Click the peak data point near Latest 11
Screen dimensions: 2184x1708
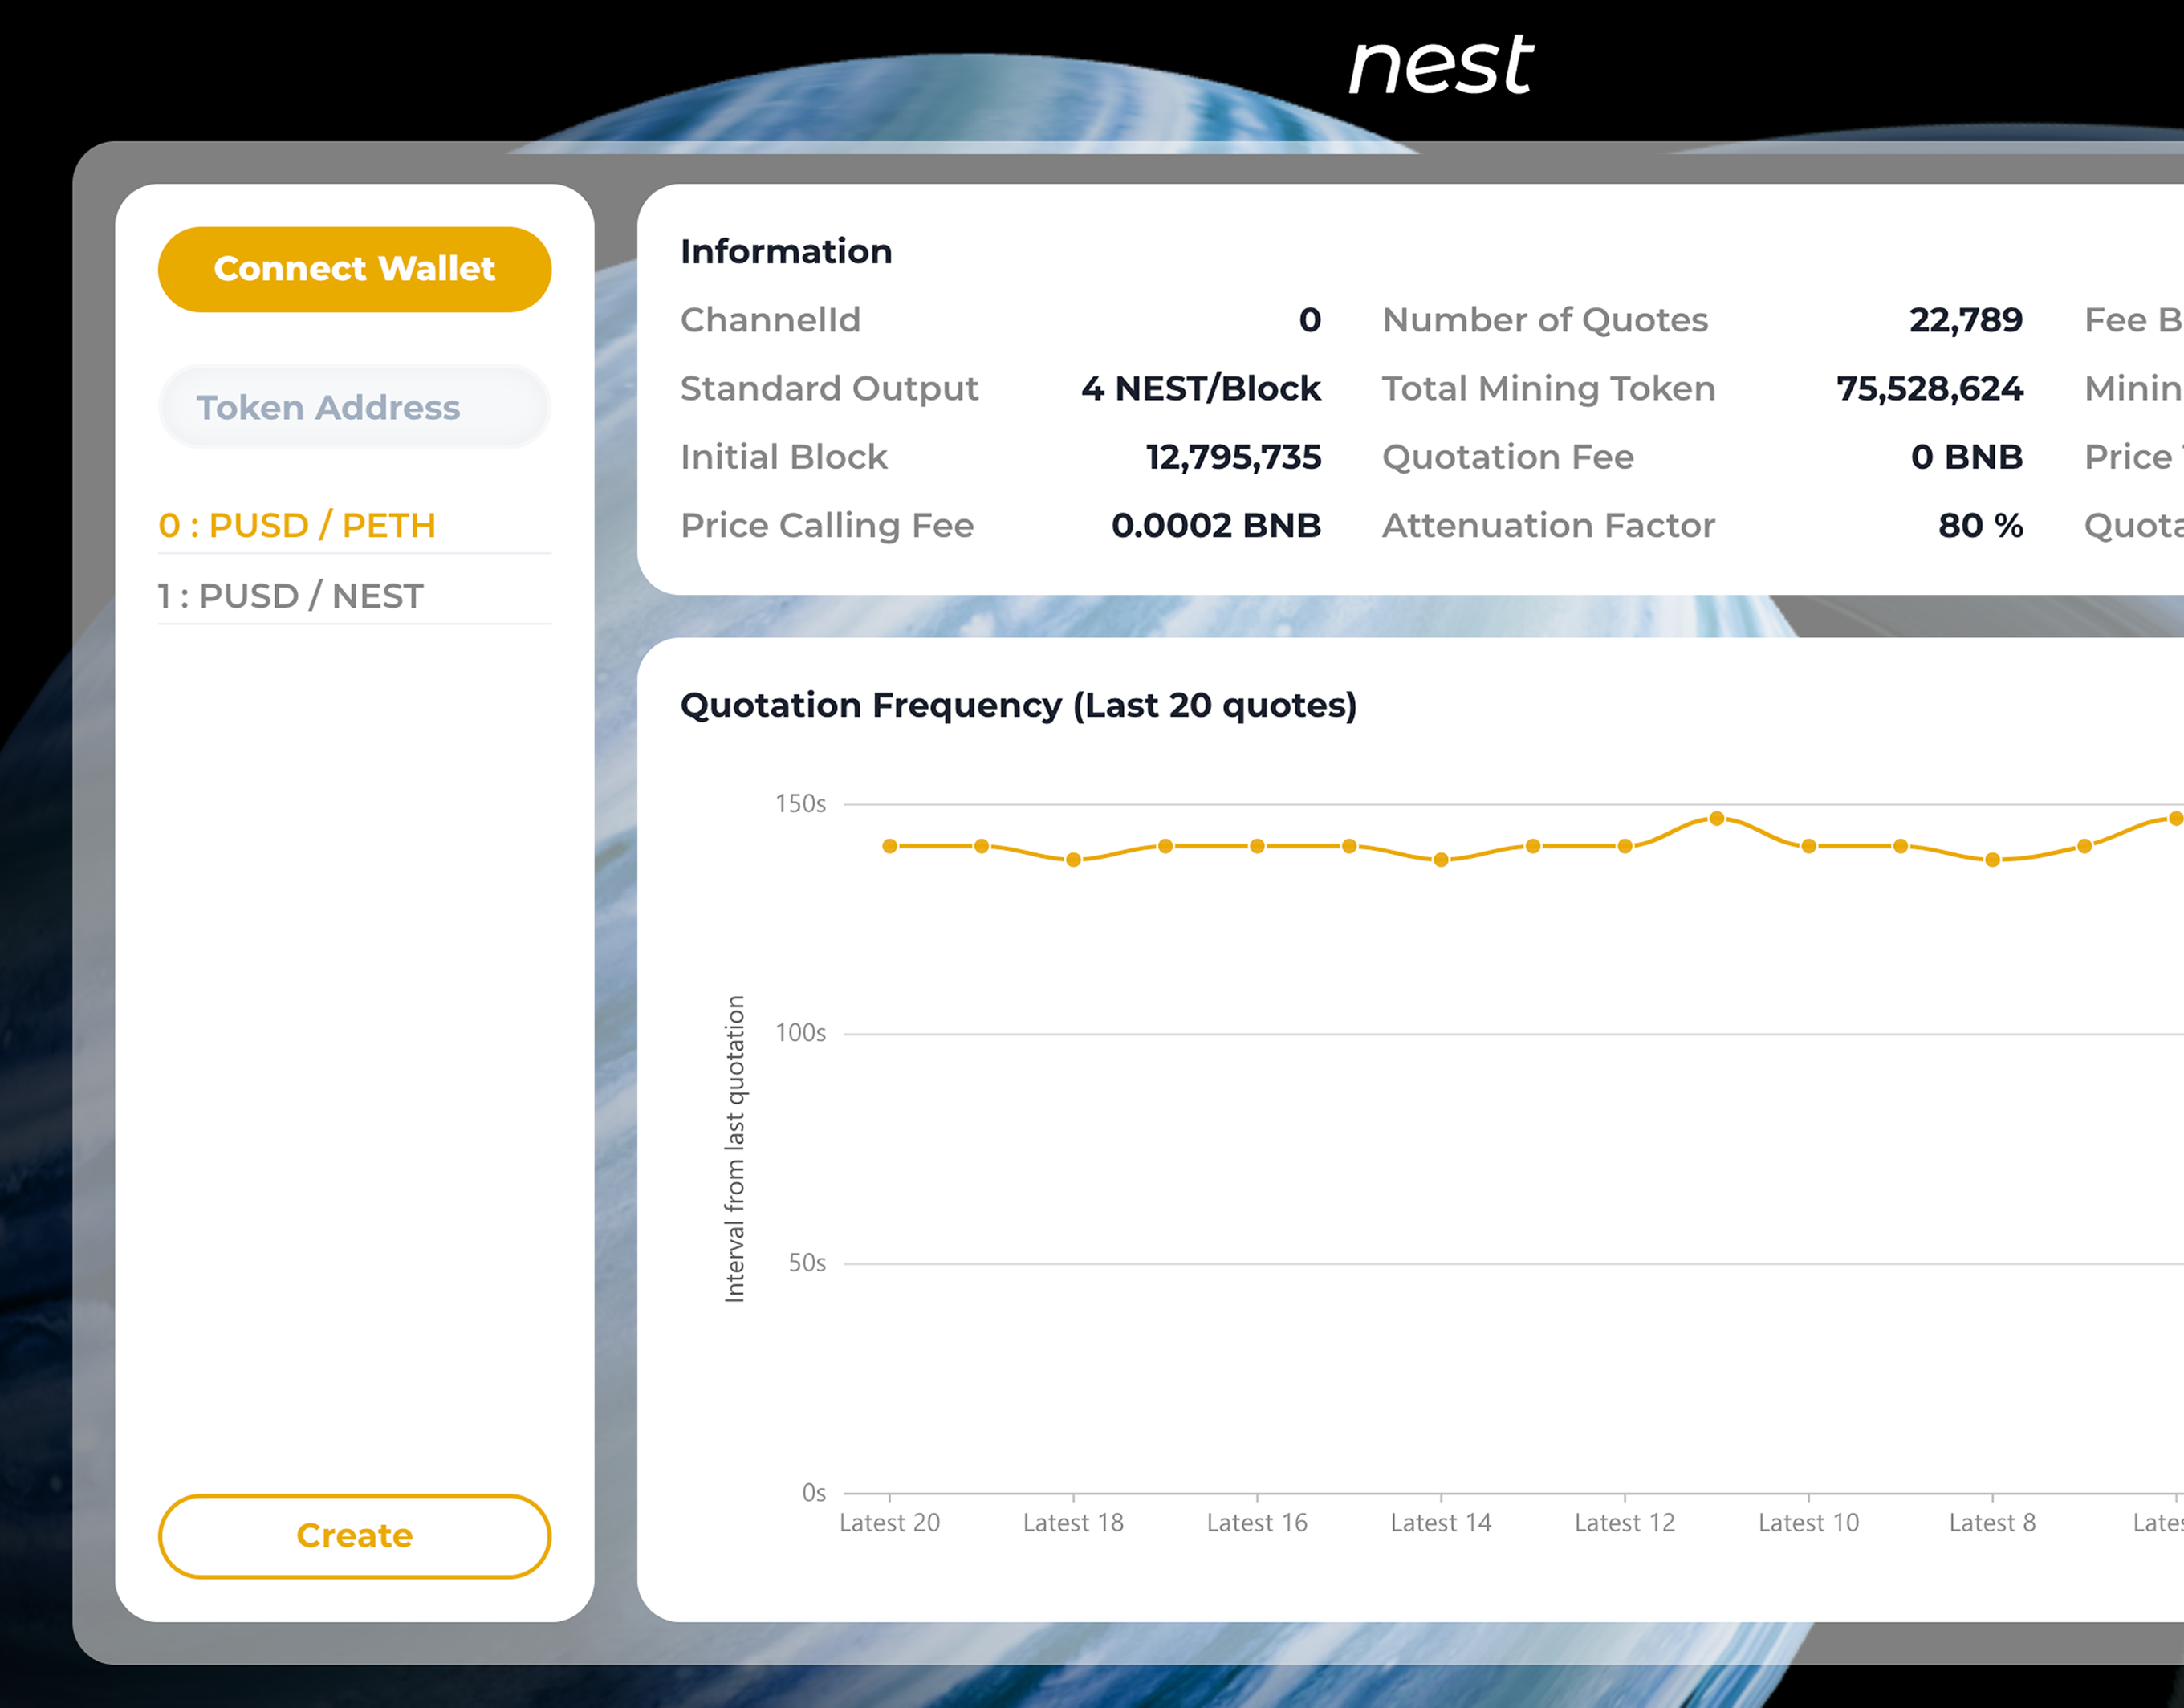click(x=1717, y=818)
